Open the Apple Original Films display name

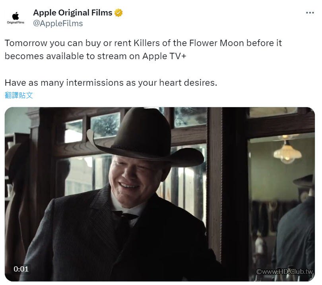click(x=73, y=13)
